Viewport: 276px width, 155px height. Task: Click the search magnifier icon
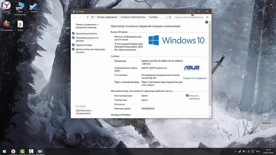click(x=207, y=17)
